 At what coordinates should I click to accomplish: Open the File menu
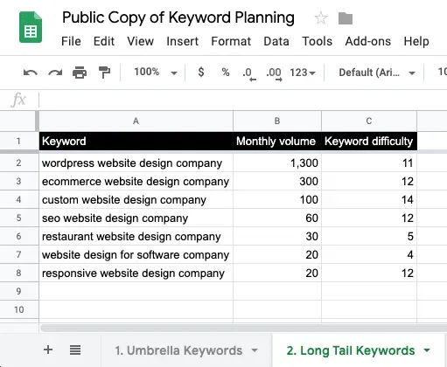[x=71, y=41]
